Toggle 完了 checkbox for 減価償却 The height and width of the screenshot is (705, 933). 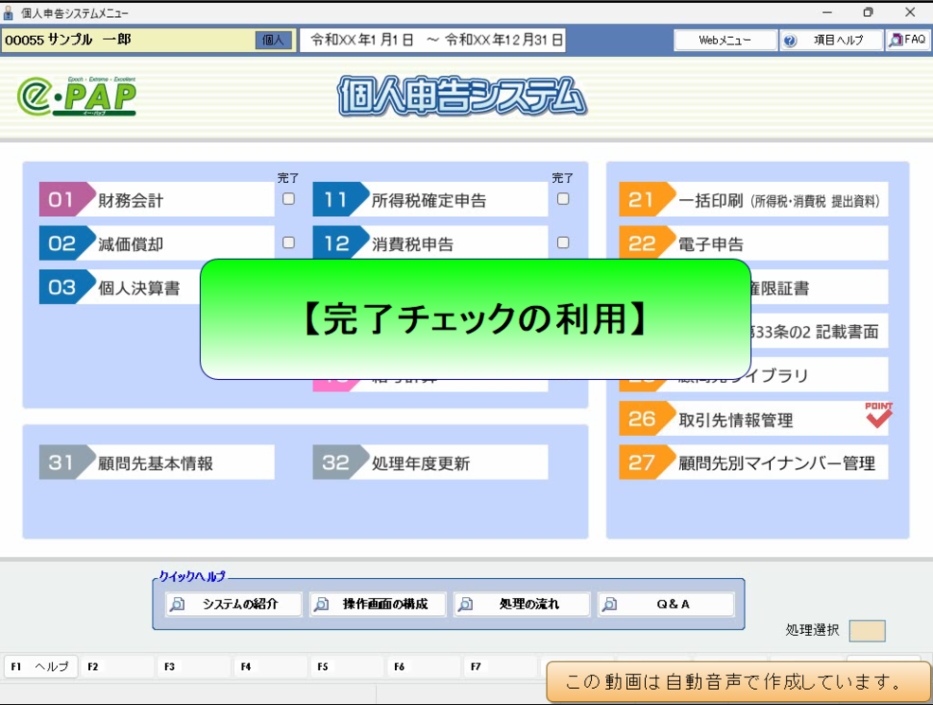pyautogui.click(x=289, y=243)
